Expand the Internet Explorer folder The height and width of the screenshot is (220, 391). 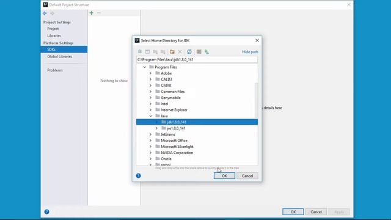151,110
